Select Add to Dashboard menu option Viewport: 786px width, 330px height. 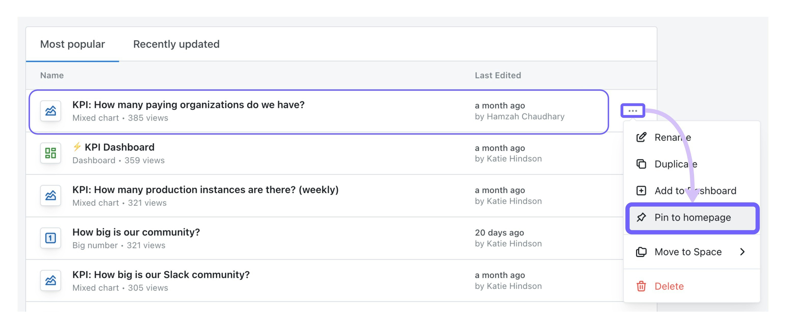[695, 191]
